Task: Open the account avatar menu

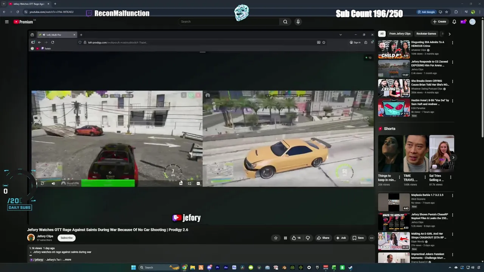Action: [472, 22]
